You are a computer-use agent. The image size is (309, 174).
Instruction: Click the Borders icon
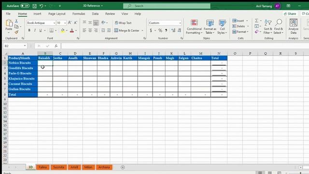point(52,30)
